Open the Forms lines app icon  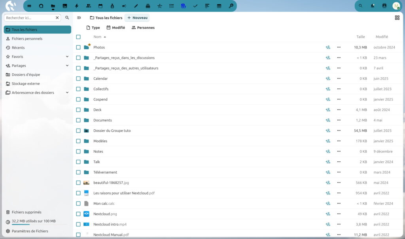207,6
